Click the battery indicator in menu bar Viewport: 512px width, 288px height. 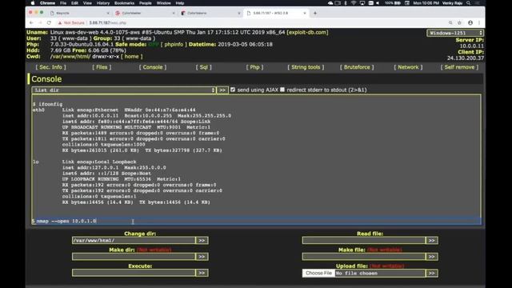(x=393, y=3)
